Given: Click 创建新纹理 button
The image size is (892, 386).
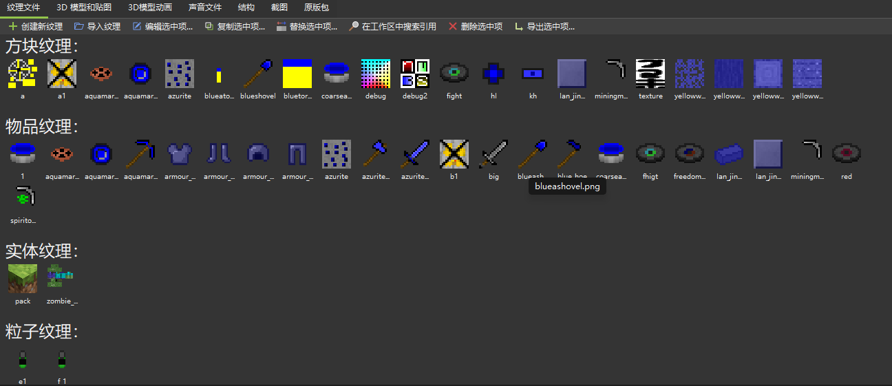Looking at the screenshot, I should point(36,27).
